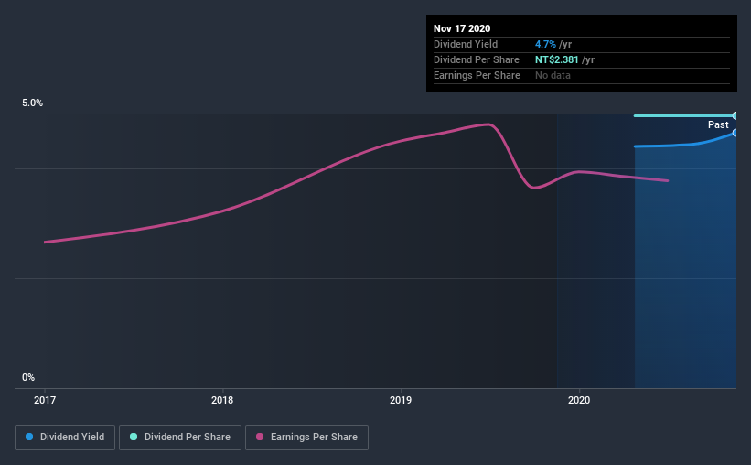Click the Earnings Per Share peak in 2019

[488, 124]
